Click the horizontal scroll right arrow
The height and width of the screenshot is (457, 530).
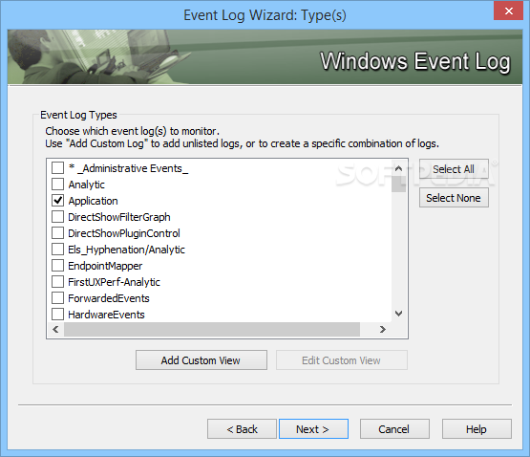tap(383, 330)
